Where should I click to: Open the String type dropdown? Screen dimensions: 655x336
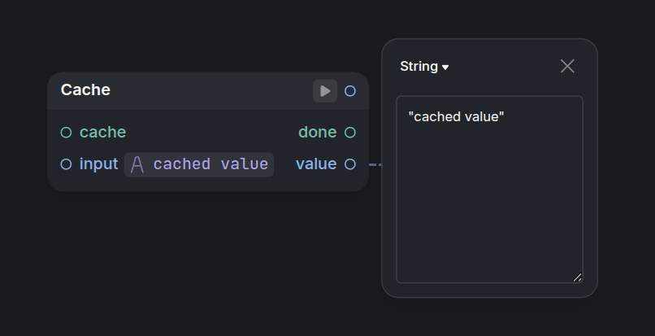tap(424, 66)
